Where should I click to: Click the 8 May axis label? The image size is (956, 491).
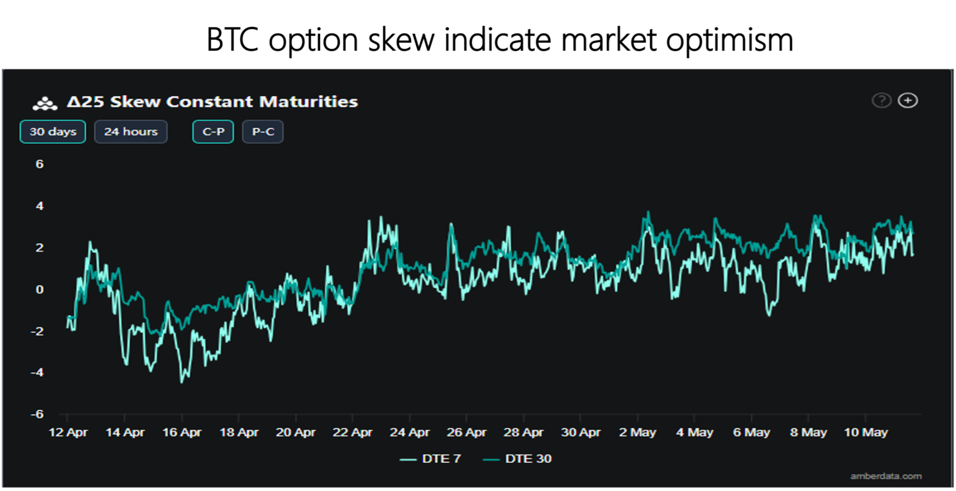808,432
